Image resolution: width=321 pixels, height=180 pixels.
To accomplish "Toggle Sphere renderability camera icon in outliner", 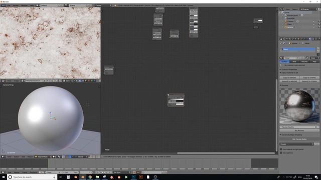I will [x=319, y=27].
